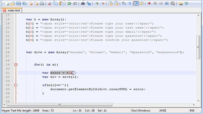
Task: Click the Synchronize Vertical Scrolling icon
Action: (110, 3)
